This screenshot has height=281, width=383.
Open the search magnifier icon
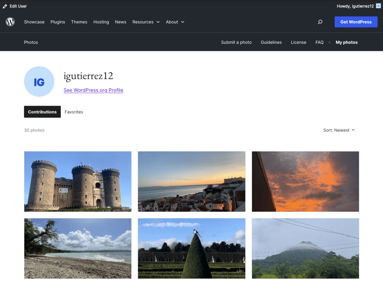pyautogui.click(x=320, y=22)
